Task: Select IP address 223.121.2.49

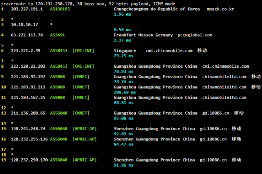Action: point(25,50)
